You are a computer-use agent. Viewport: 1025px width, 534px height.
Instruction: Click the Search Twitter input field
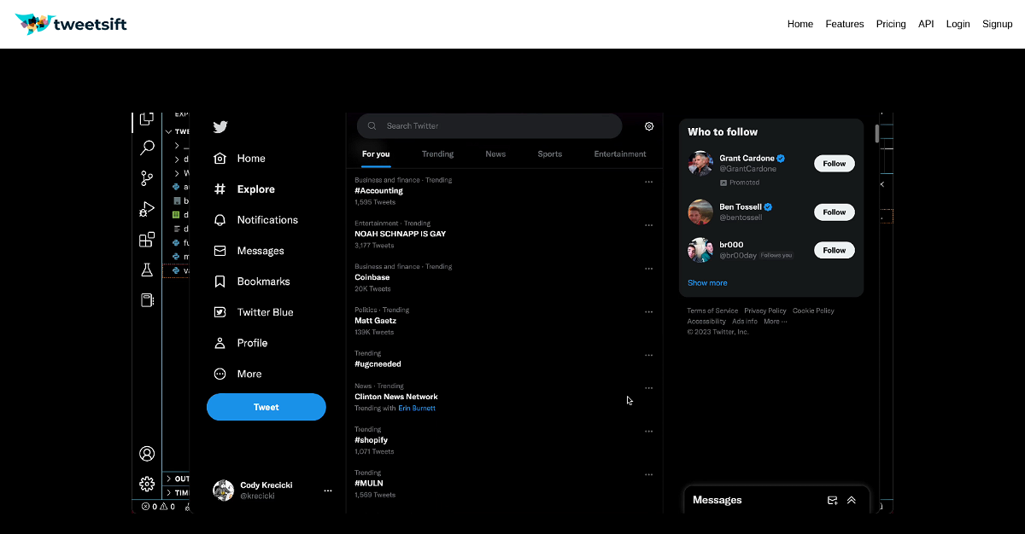[x=495, y=126]
